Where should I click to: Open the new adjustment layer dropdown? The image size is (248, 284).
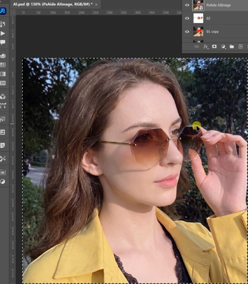(223, 46)
